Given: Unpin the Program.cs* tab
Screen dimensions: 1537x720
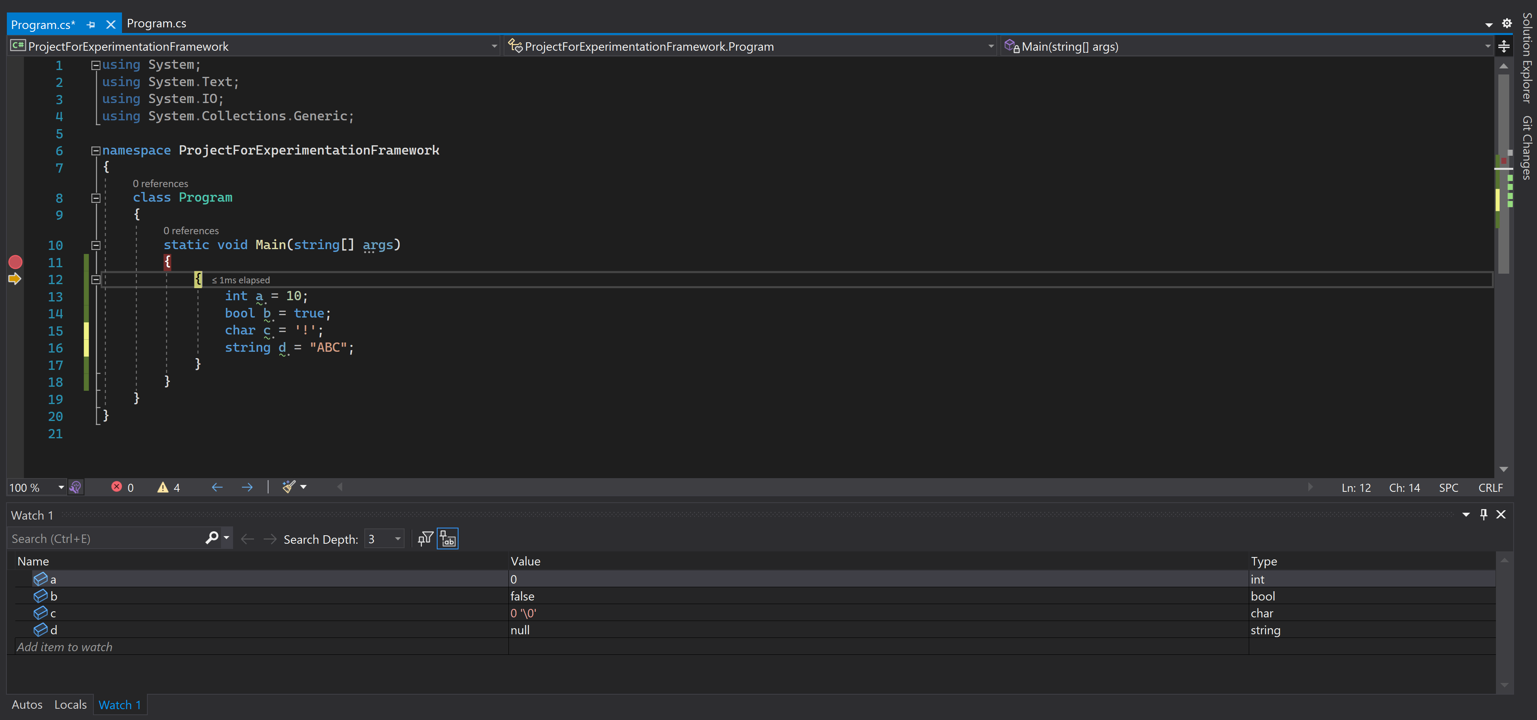Looking at the screenshot, I should [x=91, y=25].
